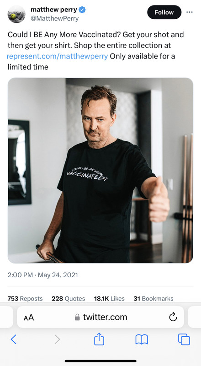View the 18.1K Likes list
This screenshot has width=201, height=366.
(109, 299)
